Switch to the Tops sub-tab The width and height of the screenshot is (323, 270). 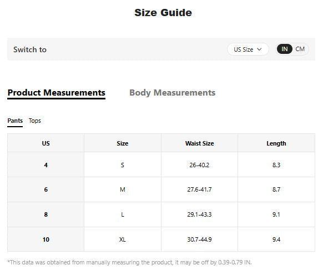35,121
